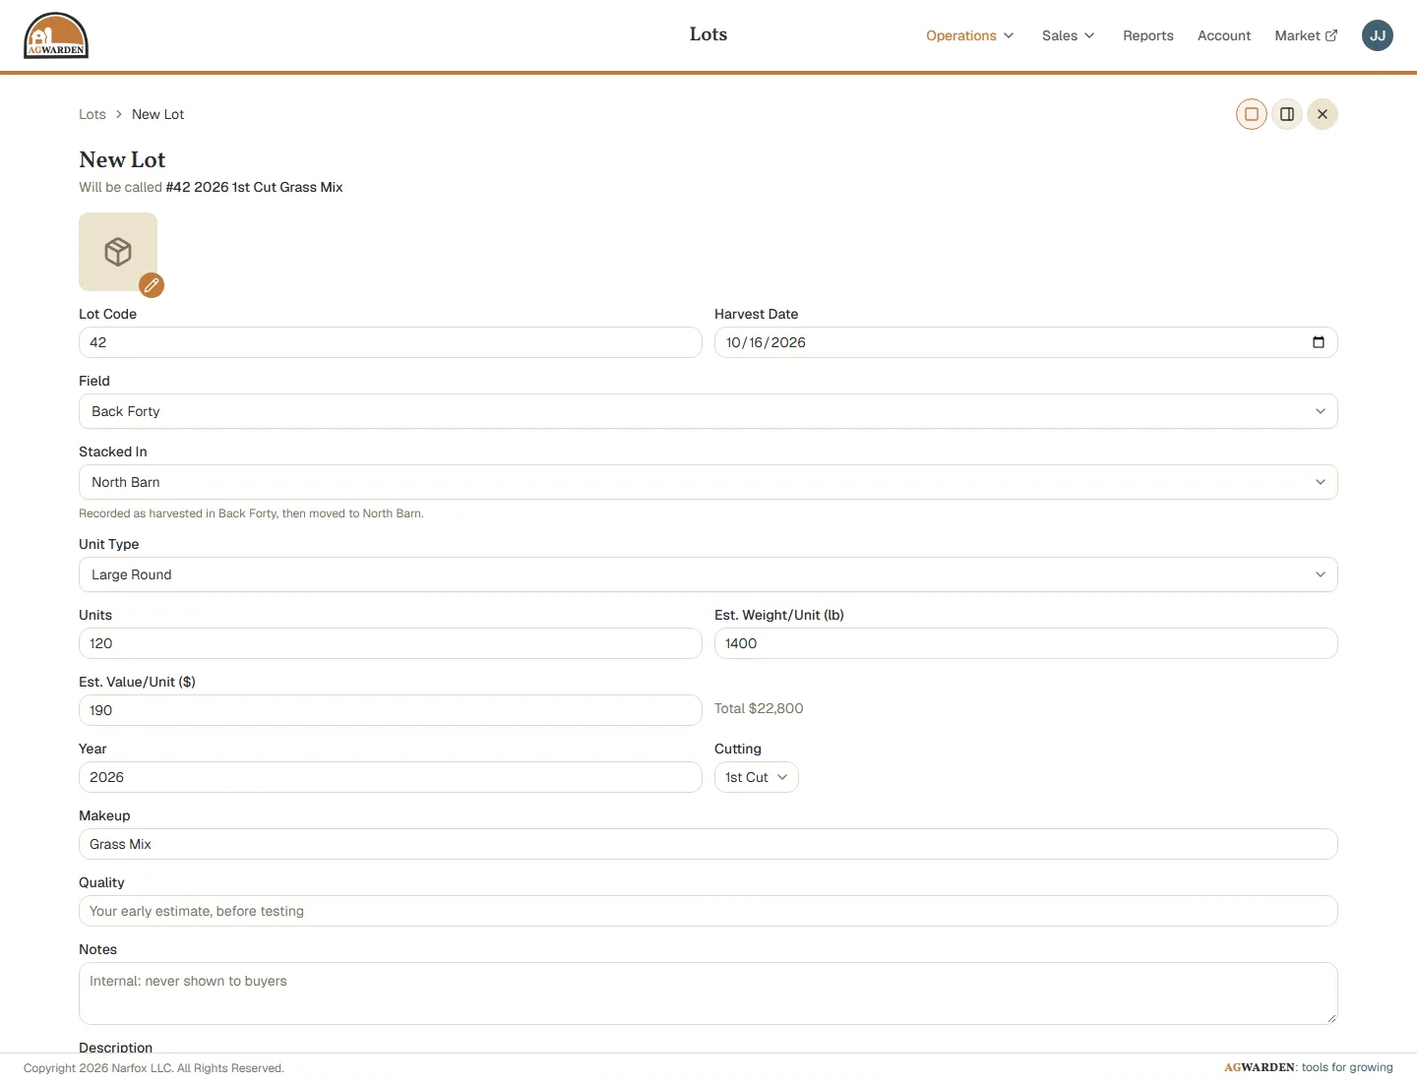Navigate back to Lots breadcrumb
1417x1082 pixels.
click(x=92, y=114)
